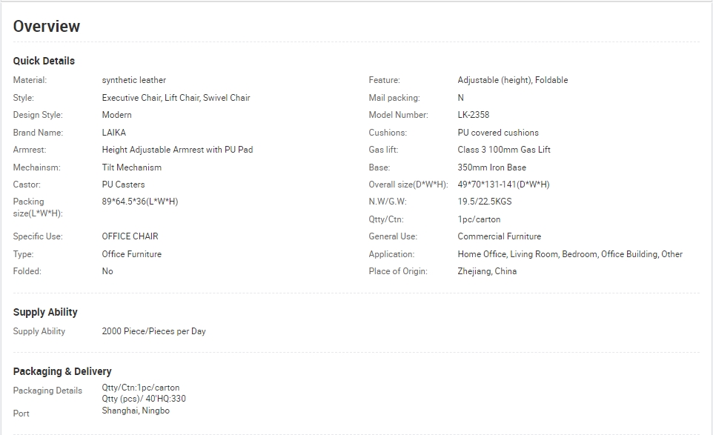Viewport: 713px width, 435px height.
Task: Click the Tilt Mechanism value
Action: 131,167
